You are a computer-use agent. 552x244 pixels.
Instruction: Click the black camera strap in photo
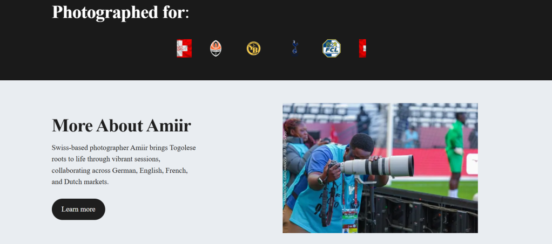[328, 204]
